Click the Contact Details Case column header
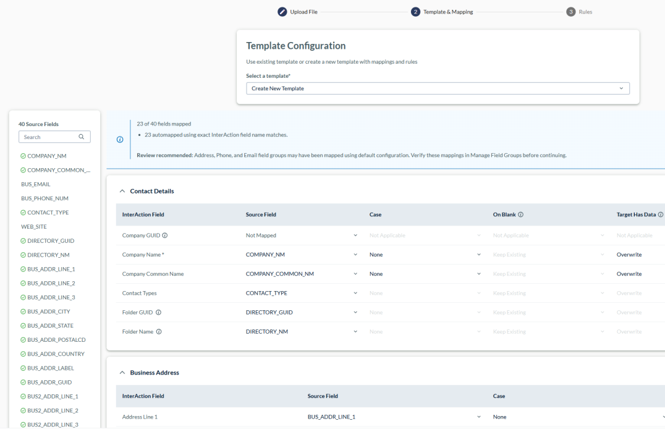This screenshot has height=429, width=665. 375,214
